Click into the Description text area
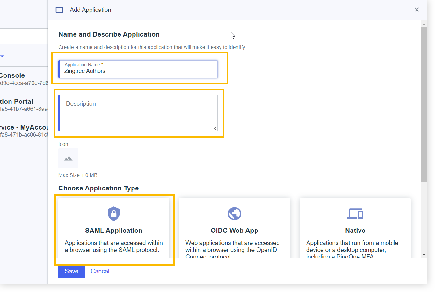 pos(138,113)
